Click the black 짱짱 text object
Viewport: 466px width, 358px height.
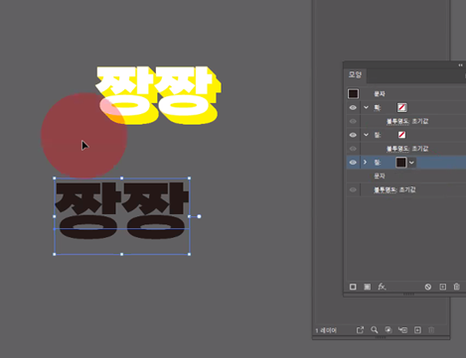(x=121, y=210)
